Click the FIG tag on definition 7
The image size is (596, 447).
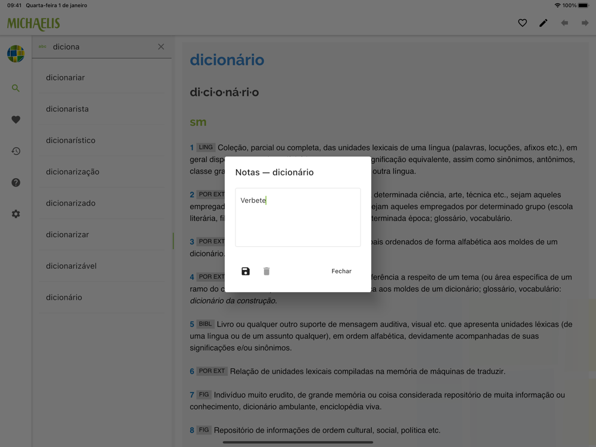204,395
